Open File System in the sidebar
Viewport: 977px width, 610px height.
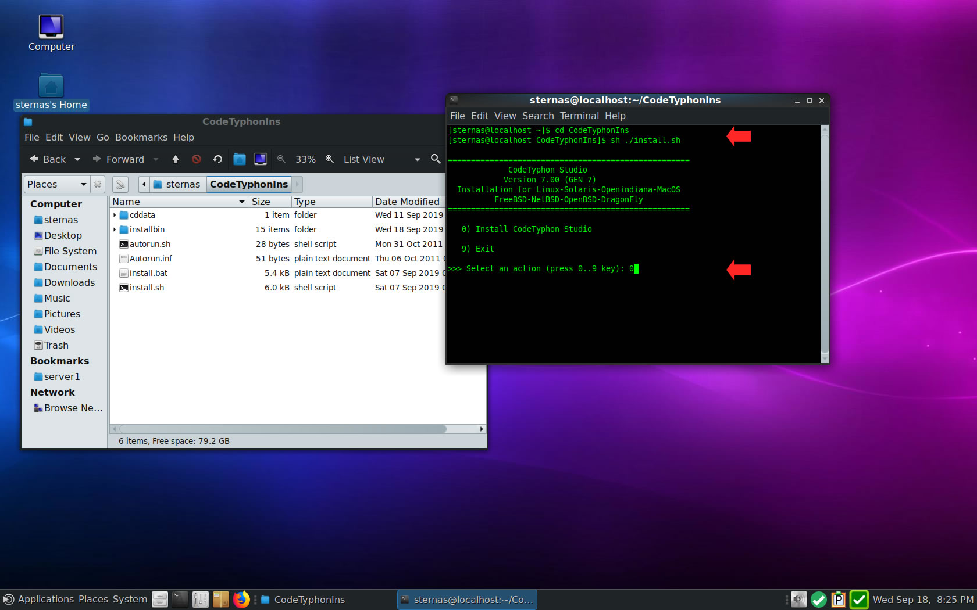pyautogui.click(x=65, y=251)
